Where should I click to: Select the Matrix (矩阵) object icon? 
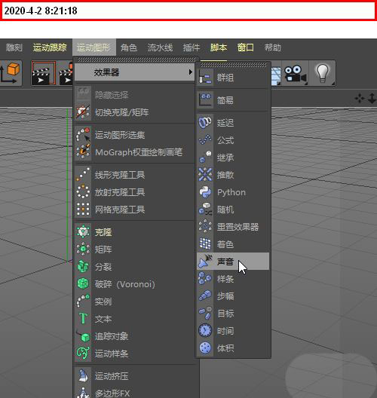pos(83,250)
